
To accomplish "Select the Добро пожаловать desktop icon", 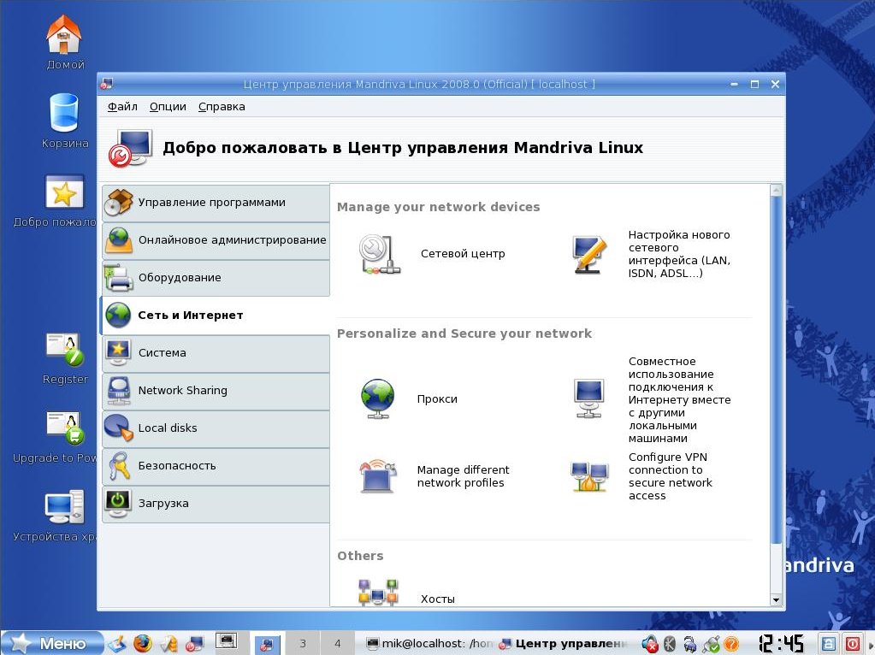I will [64, 192].
